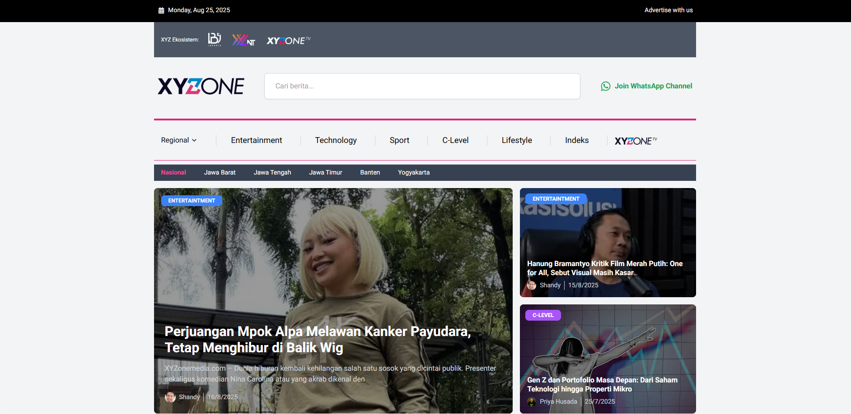
Task: Open the C-Level menu item
Action: 455,140
